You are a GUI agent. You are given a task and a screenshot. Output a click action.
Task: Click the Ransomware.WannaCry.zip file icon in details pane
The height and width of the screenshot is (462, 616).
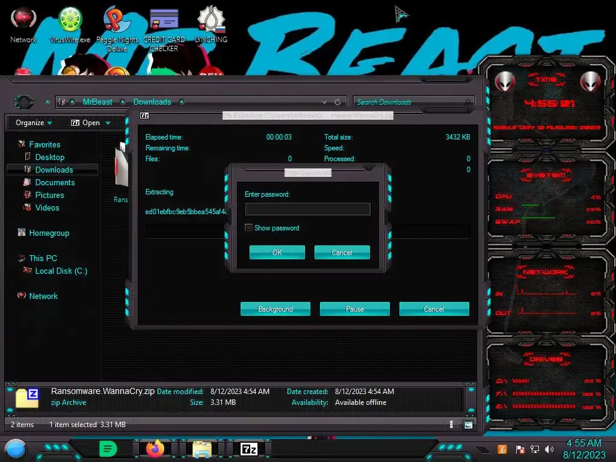tap(27, 398)
